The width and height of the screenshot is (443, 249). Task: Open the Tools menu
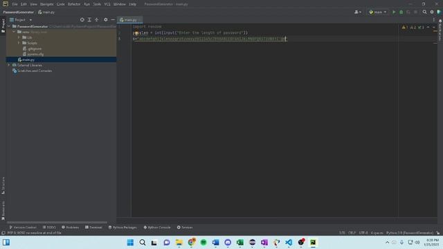click(x=97, y=4)
